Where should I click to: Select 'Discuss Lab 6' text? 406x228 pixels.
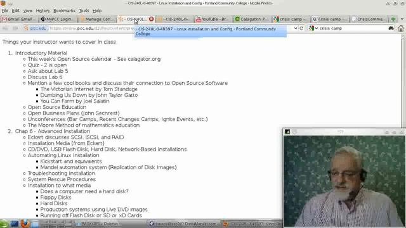(45, 77)
